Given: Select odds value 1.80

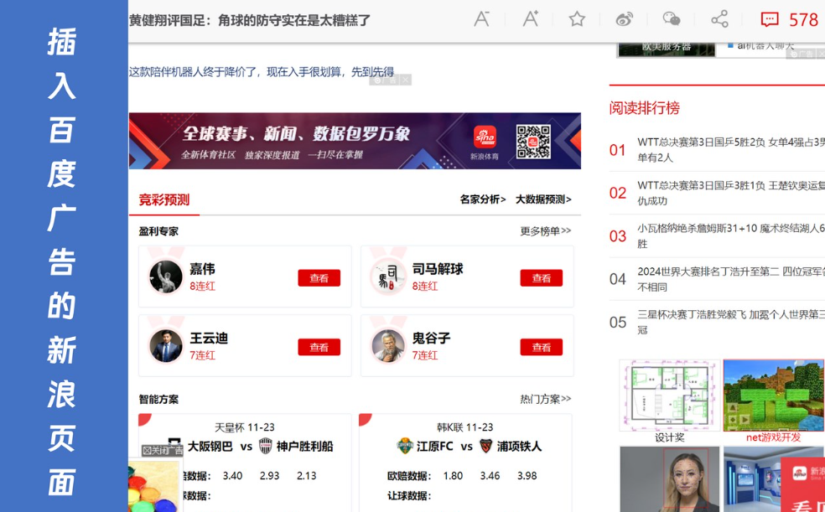Looking at the screenshot, I should (x=453, y=476).
